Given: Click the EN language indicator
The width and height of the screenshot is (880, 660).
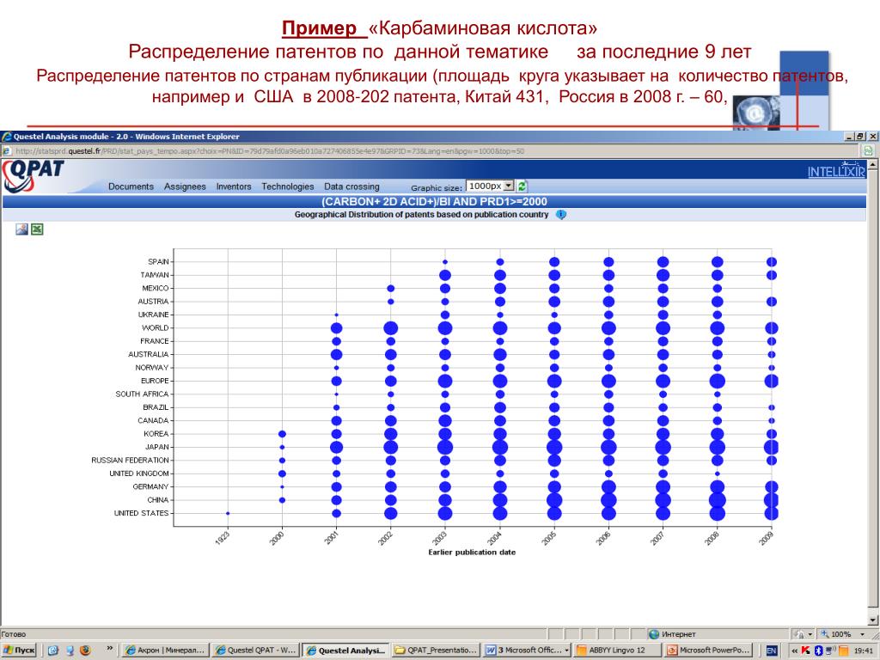Looking at the screenshot, I should [x=772, y=650].
